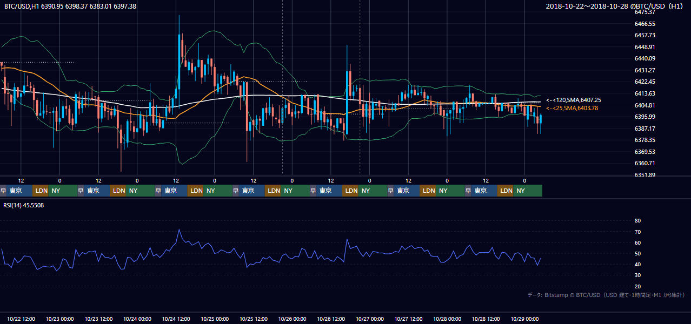Click price axis label 6387.17
The width and height of the screenshot is (691, 324).
coord(645,129)
